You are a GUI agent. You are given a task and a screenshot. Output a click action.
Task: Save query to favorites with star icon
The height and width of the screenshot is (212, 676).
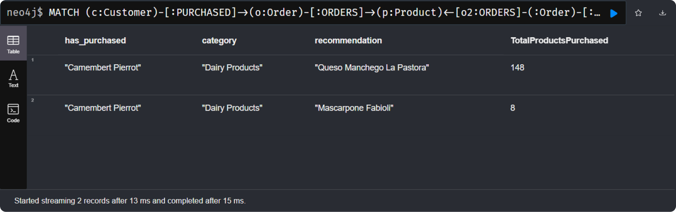[x=638, y=13]
